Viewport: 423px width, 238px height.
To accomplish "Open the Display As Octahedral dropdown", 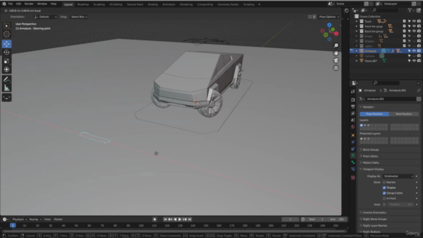I will 398,177.
